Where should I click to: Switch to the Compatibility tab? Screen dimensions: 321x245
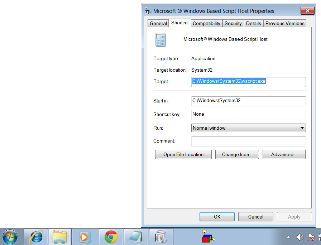coord(206,23)
